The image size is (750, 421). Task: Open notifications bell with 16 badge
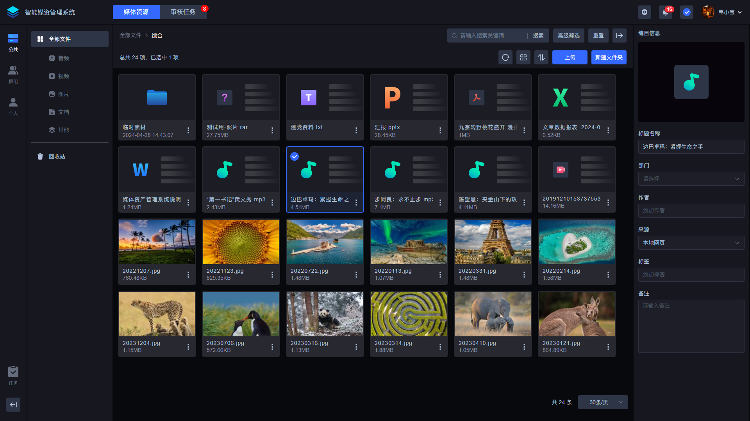665,12
